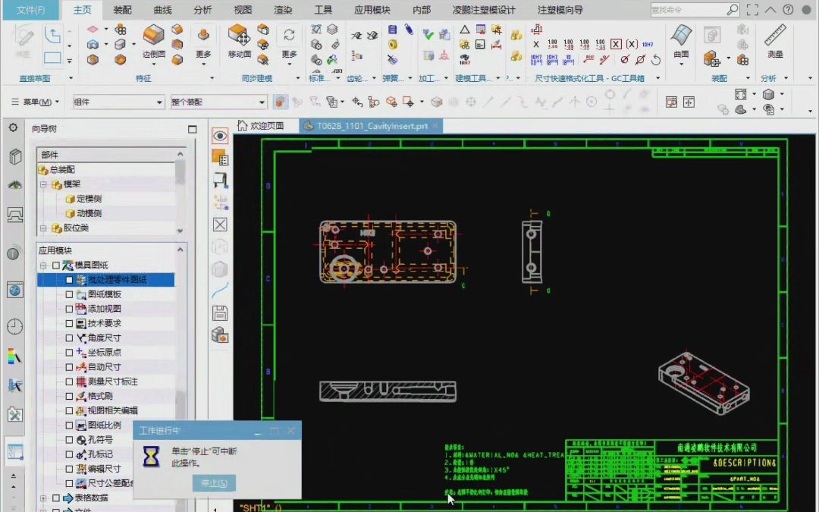Check the 添加视图 checkbox

coord(69,309)
